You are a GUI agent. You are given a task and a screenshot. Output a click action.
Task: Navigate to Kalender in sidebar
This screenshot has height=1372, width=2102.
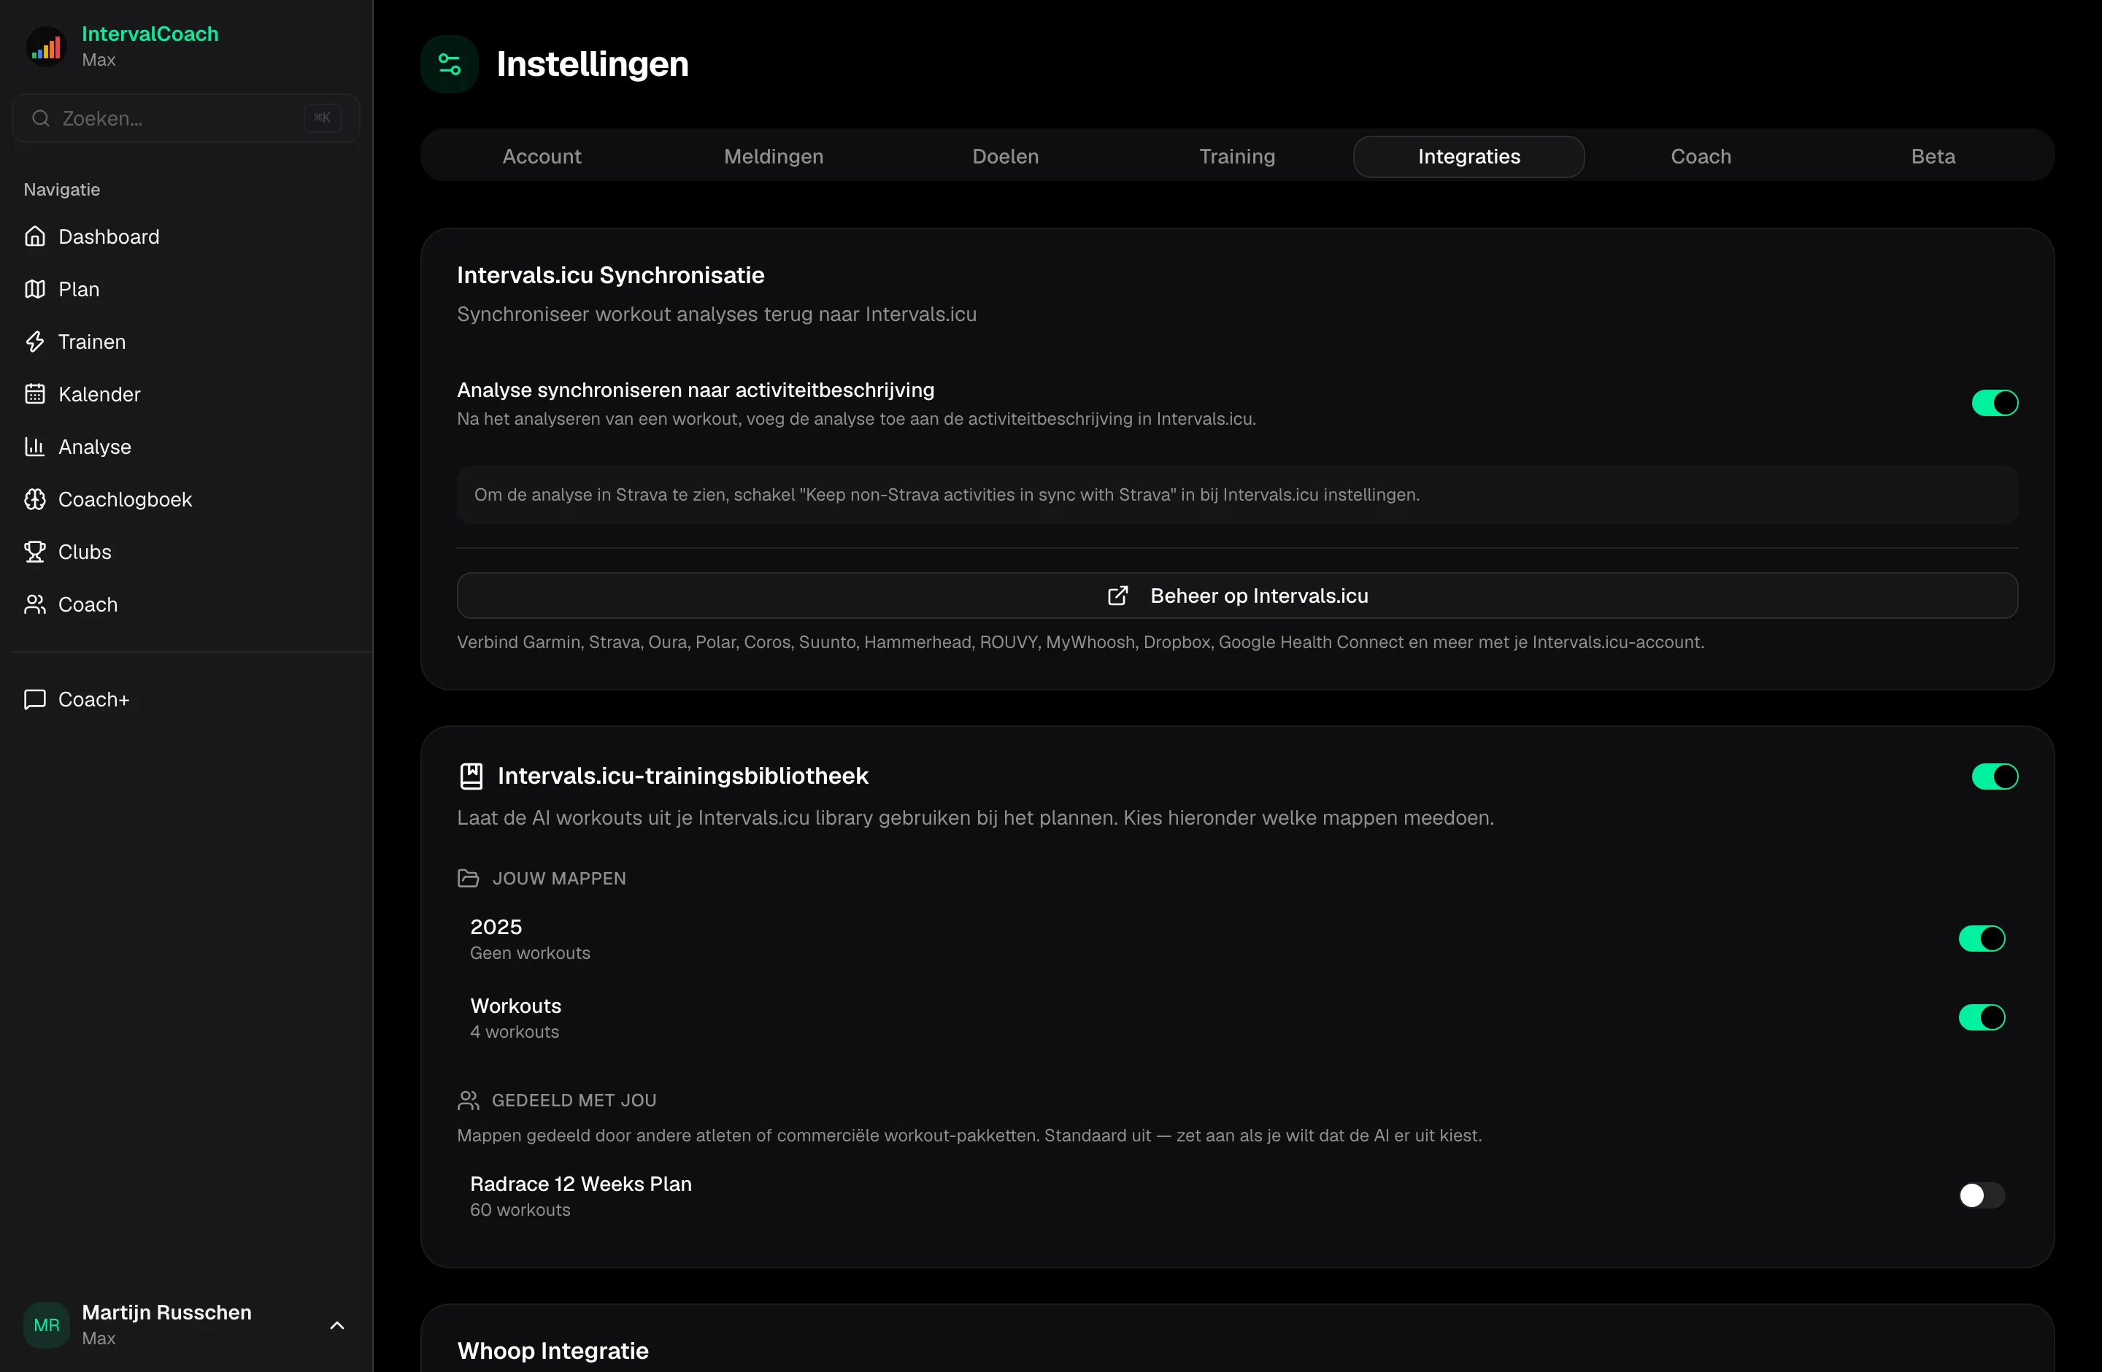pyautogui.click(x=186, y=394)
